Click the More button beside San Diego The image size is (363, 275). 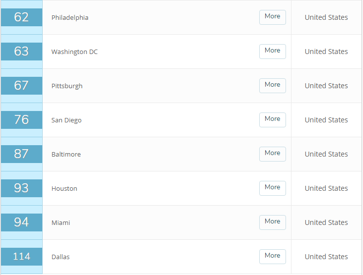pos(272,119)
